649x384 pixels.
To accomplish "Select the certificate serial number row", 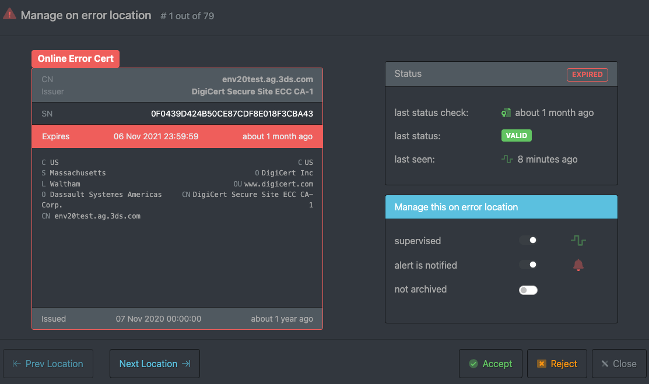I will [177, 113].
